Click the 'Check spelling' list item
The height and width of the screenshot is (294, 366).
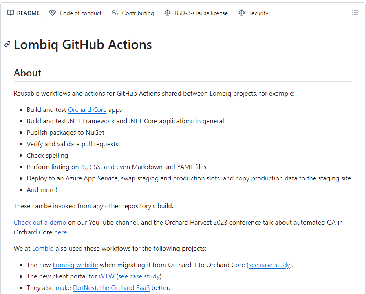coord(47,156)
